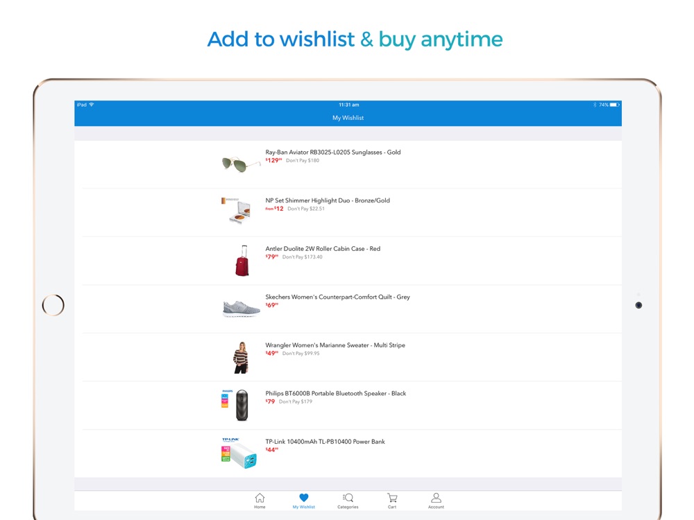Click the $129 Ray-Ban price
The width and height of the screenshot is (694, 520).
[x=273, y=161]
